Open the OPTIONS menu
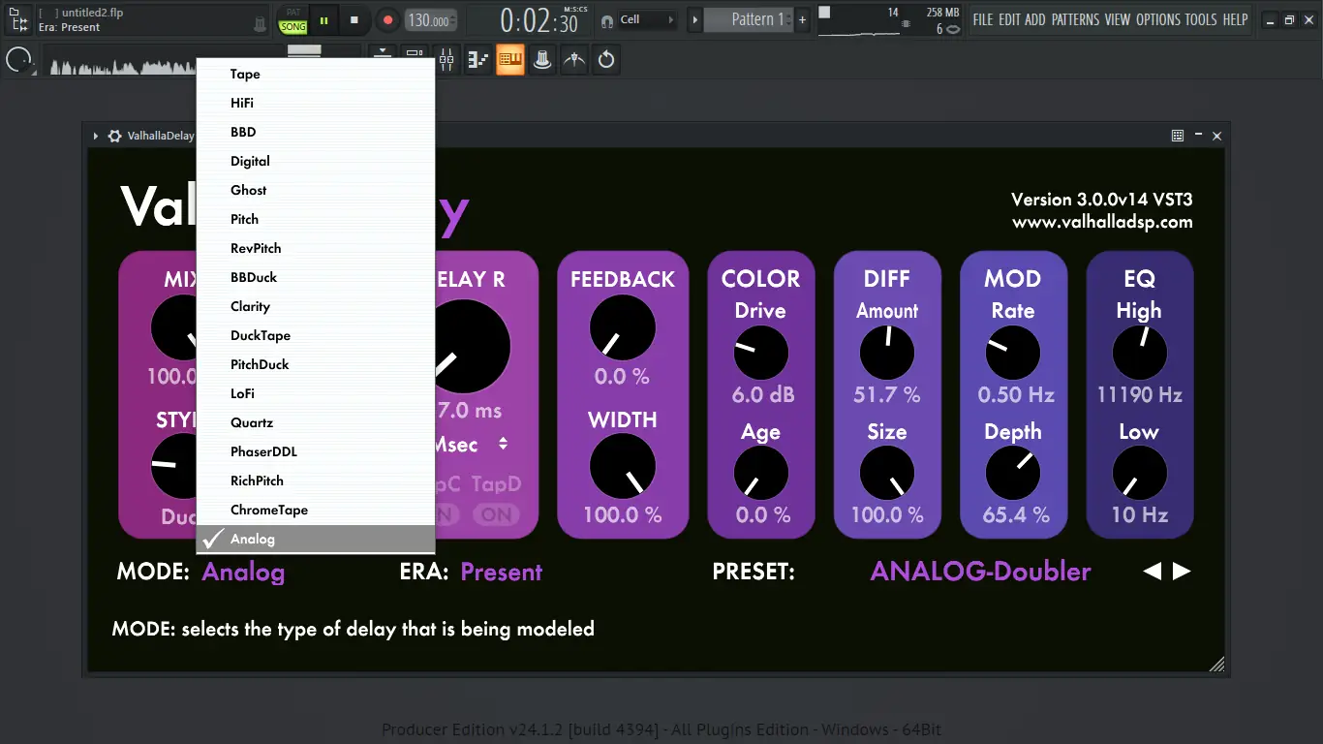 pos(1158,19)
